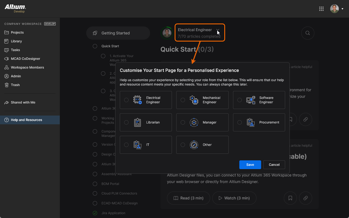Open the user account avatar menu
349x218 pixels.
click(335, 9)
